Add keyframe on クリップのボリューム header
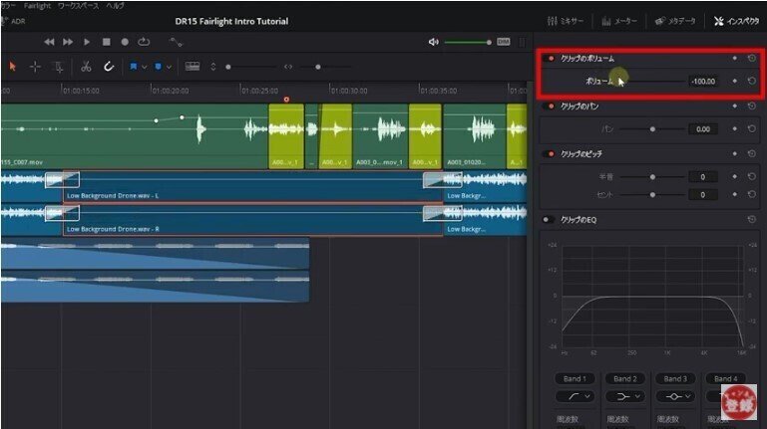 735,59
